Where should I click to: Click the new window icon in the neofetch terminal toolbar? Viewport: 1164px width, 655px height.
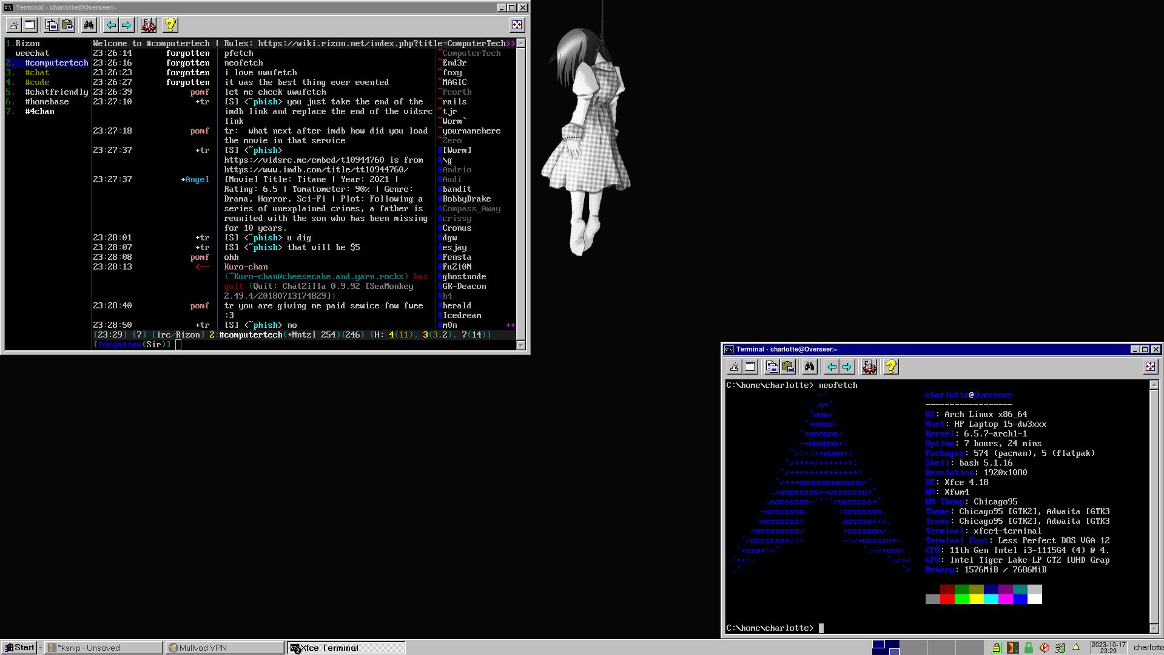(750, 367)
